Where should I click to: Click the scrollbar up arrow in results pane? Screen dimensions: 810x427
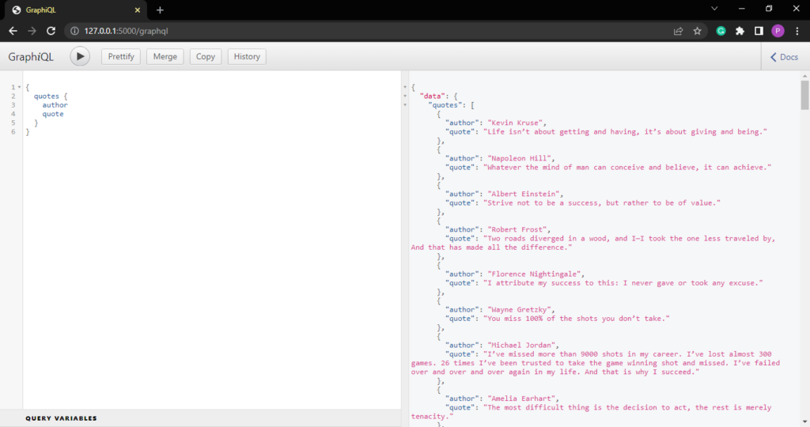point(804,75)
